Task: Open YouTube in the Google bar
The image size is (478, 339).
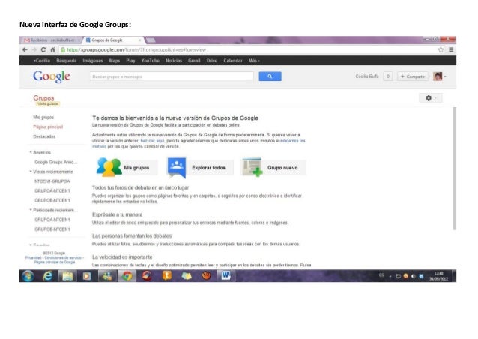Action: (151, 61)
